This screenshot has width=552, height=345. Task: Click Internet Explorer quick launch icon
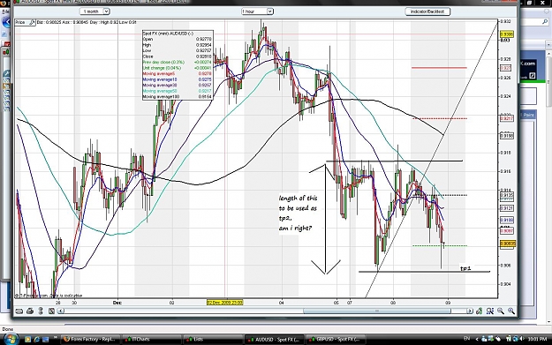(36, 340)
